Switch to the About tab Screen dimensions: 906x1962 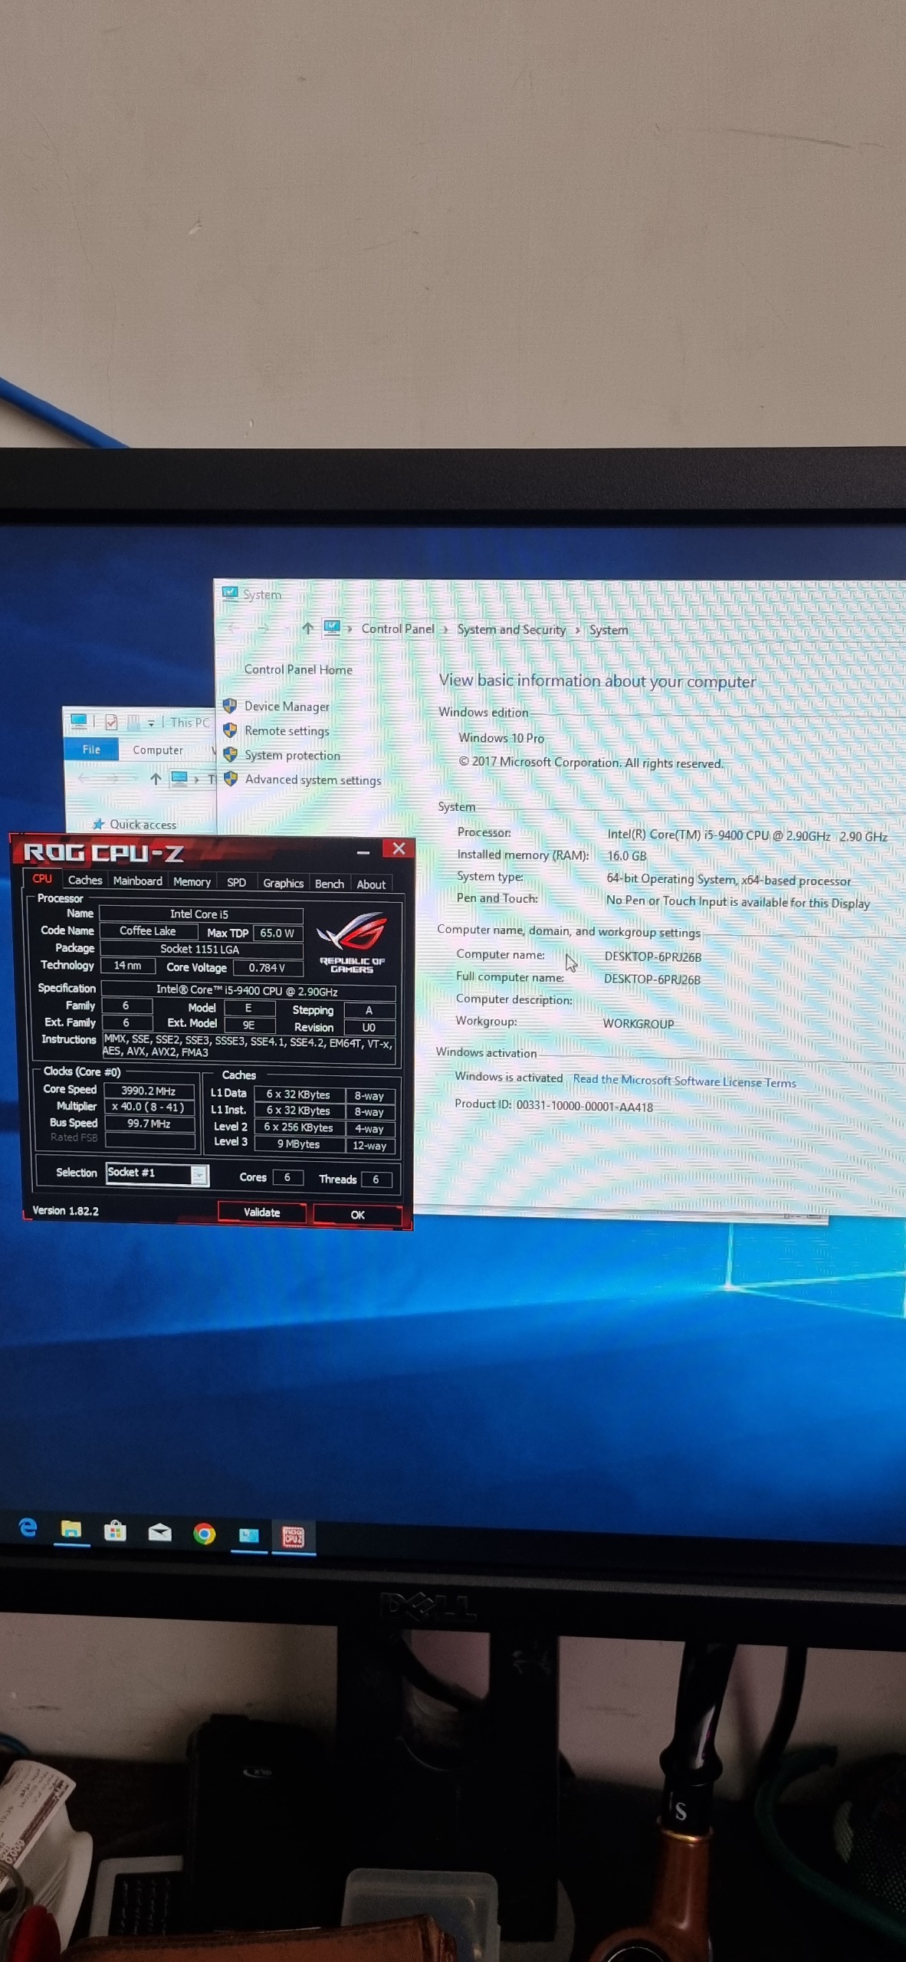371,884
